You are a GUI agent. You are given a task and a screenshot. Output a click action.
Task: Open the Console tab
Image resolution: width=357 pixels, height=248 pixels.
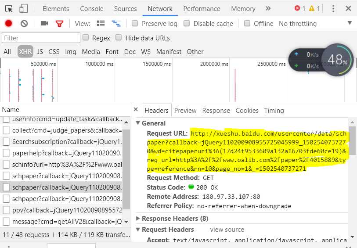click(92, 9)
